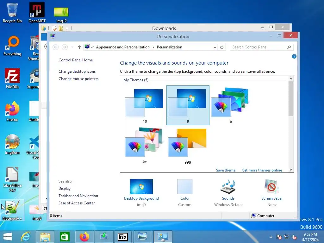The width and height of the screenshot is (324, 243).
Task: Open Firefox from the taskbar
Action: click(84, 237)
